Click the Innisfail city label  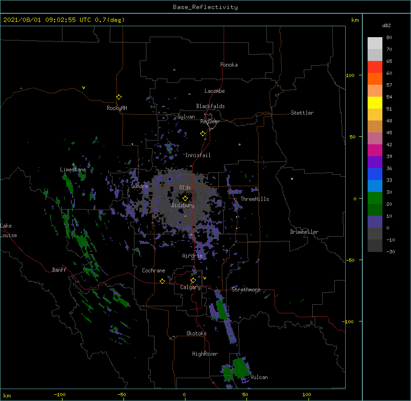pyautogui.click(x=198, y=155)
